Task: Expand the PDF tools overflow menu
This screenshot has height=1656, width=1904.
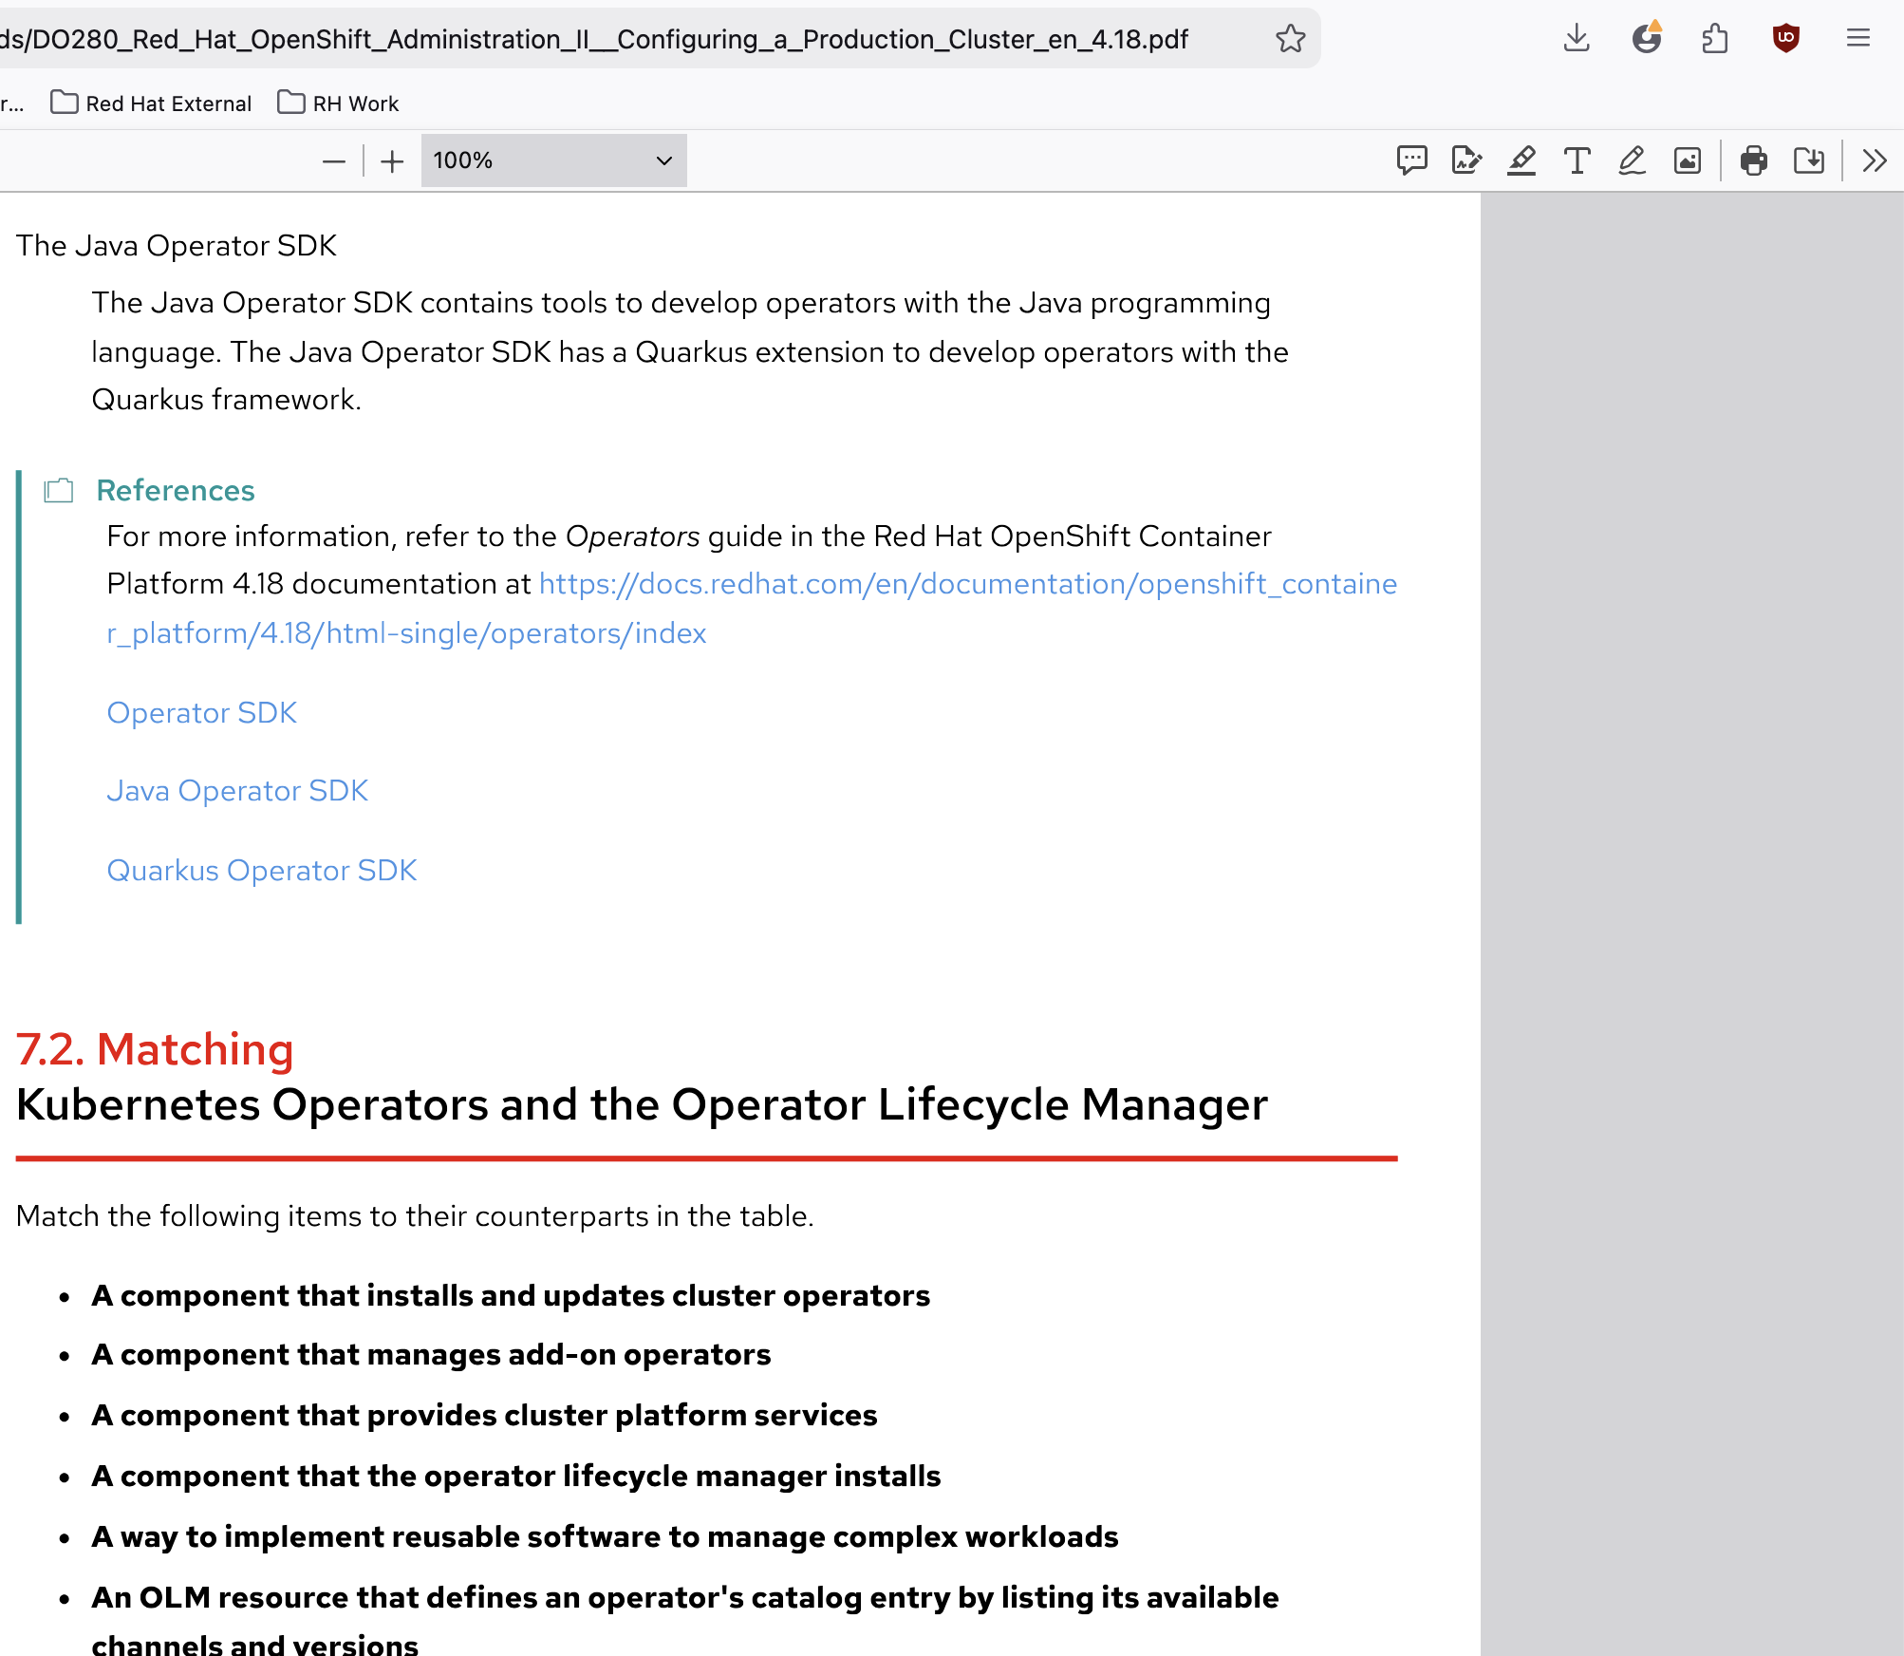Action: pyautogui.click(x=1874, y=160)
